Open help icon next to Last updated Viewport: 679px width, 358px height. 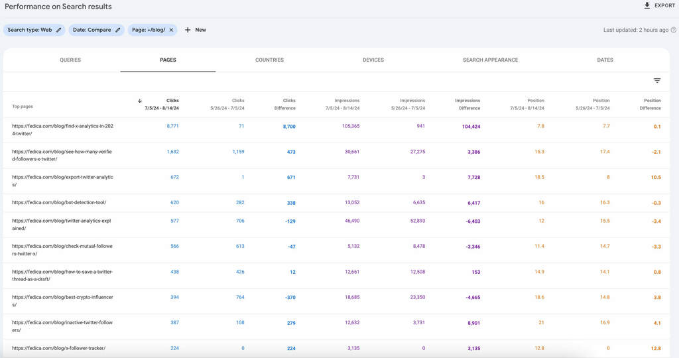(x=674, y=30)
